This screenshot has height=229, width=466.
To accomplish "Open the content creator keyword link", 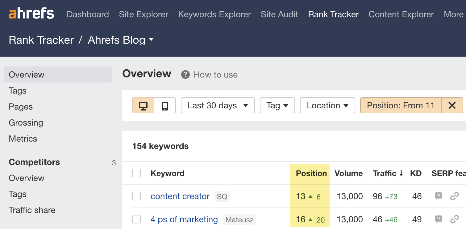I will [180, 196].
